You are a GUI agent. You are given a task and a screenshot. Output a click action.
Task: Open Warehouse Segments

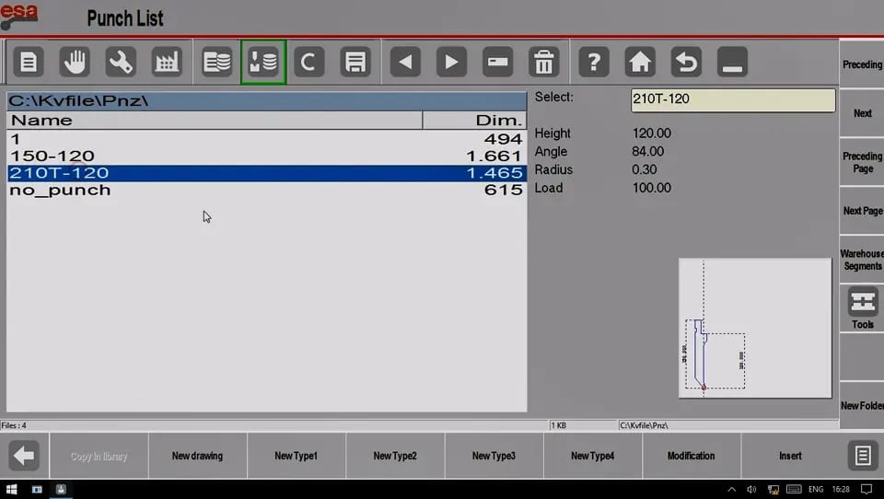(862, 260)
